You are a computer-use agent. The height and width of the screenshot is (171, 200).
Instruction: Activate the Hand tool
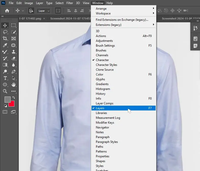[13, 85]
